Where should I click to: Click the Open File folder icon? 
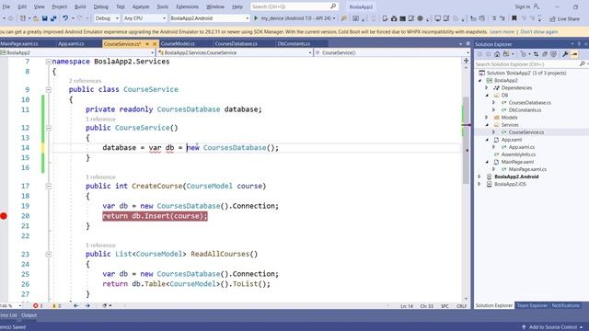(x=36, y=18)
